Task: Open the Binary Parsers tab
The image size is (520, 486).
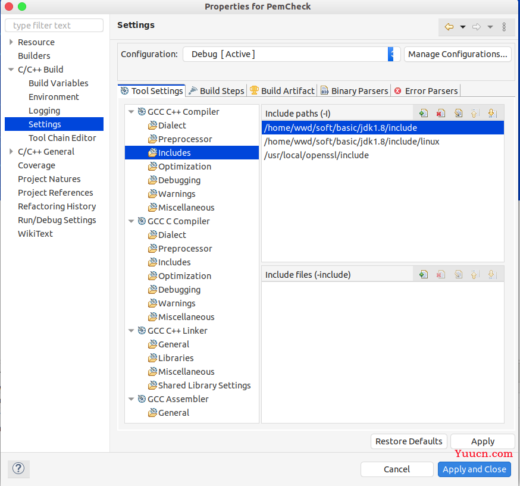Action: [355, 91]
